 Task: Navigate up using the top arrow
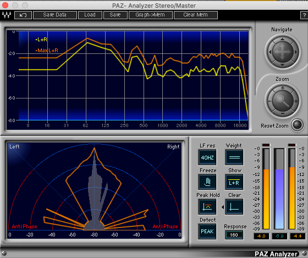(x=282, y=39)
